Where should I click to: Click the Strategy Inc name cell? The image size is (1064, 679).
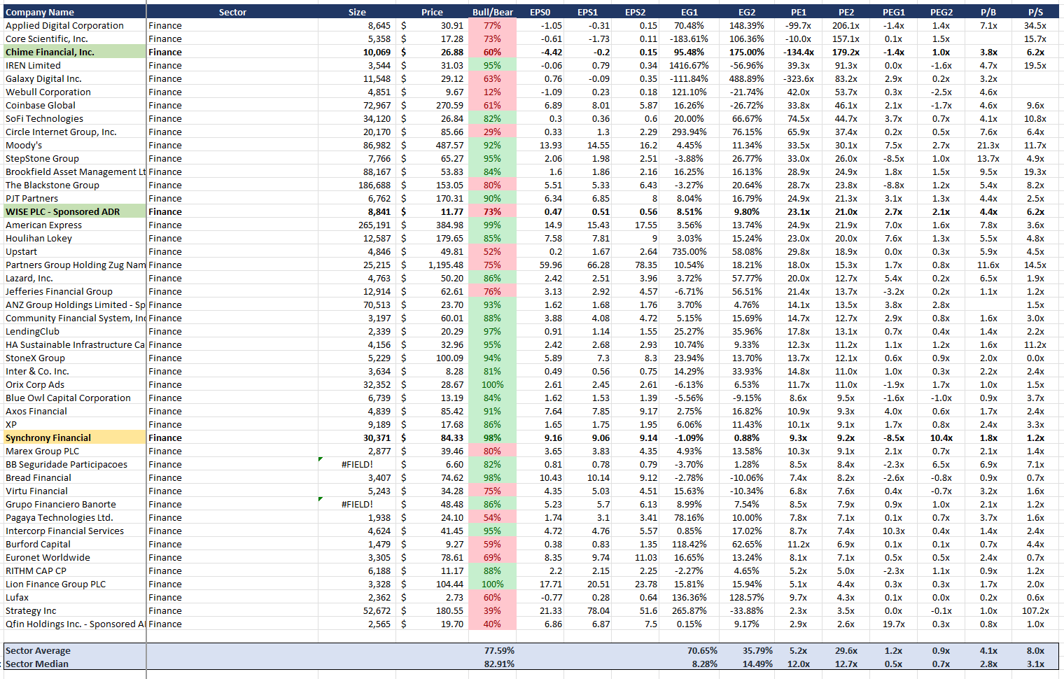(74, 610)
